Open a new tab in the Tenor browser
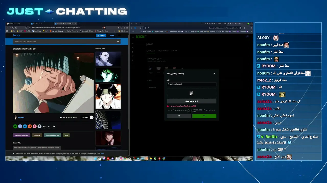 pyautogui.click(x=79, y=24)
